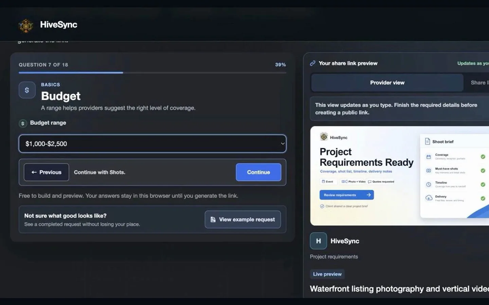The height and width of the screenshot is (305, 489).
Task: Click the HiveSync brand name in header
Action: click(x=58, y=25)
